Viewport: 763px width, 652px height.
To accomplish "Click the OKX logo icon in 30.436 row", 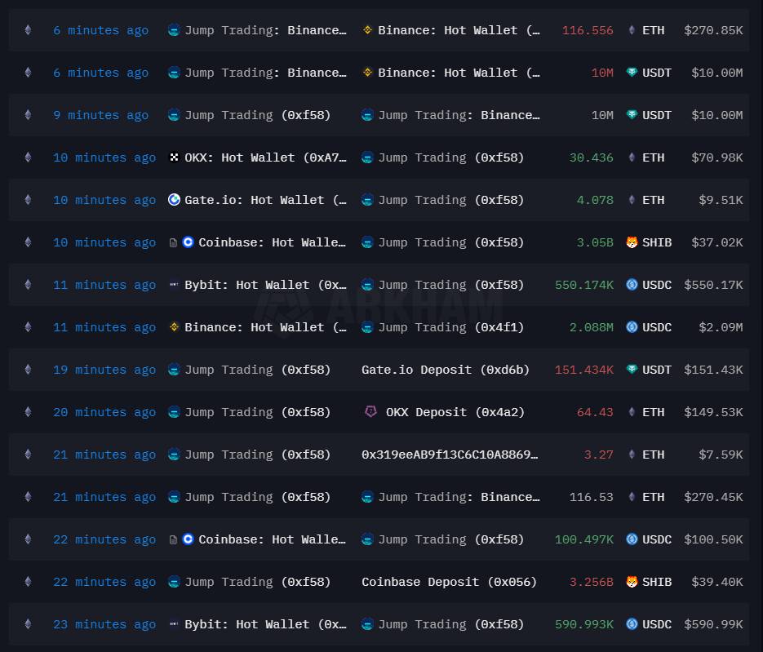I will pos(174,157).
